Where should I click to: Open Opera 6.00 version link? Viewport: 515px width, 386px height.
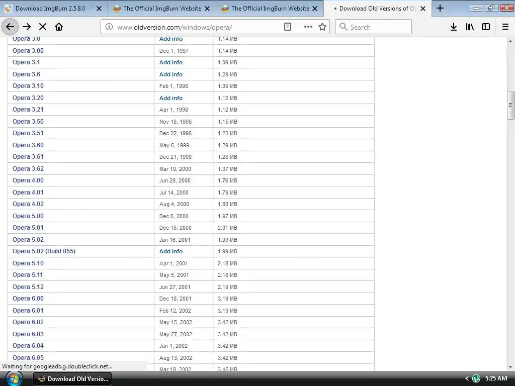coord(28,299)
